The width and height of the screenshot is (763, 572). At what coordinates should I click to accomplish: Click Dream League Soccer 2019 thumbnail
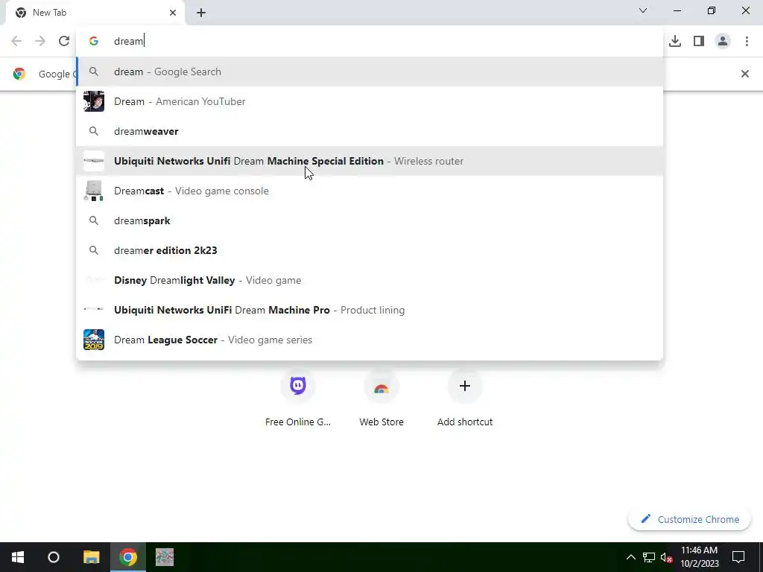click(x=94, y=340)
